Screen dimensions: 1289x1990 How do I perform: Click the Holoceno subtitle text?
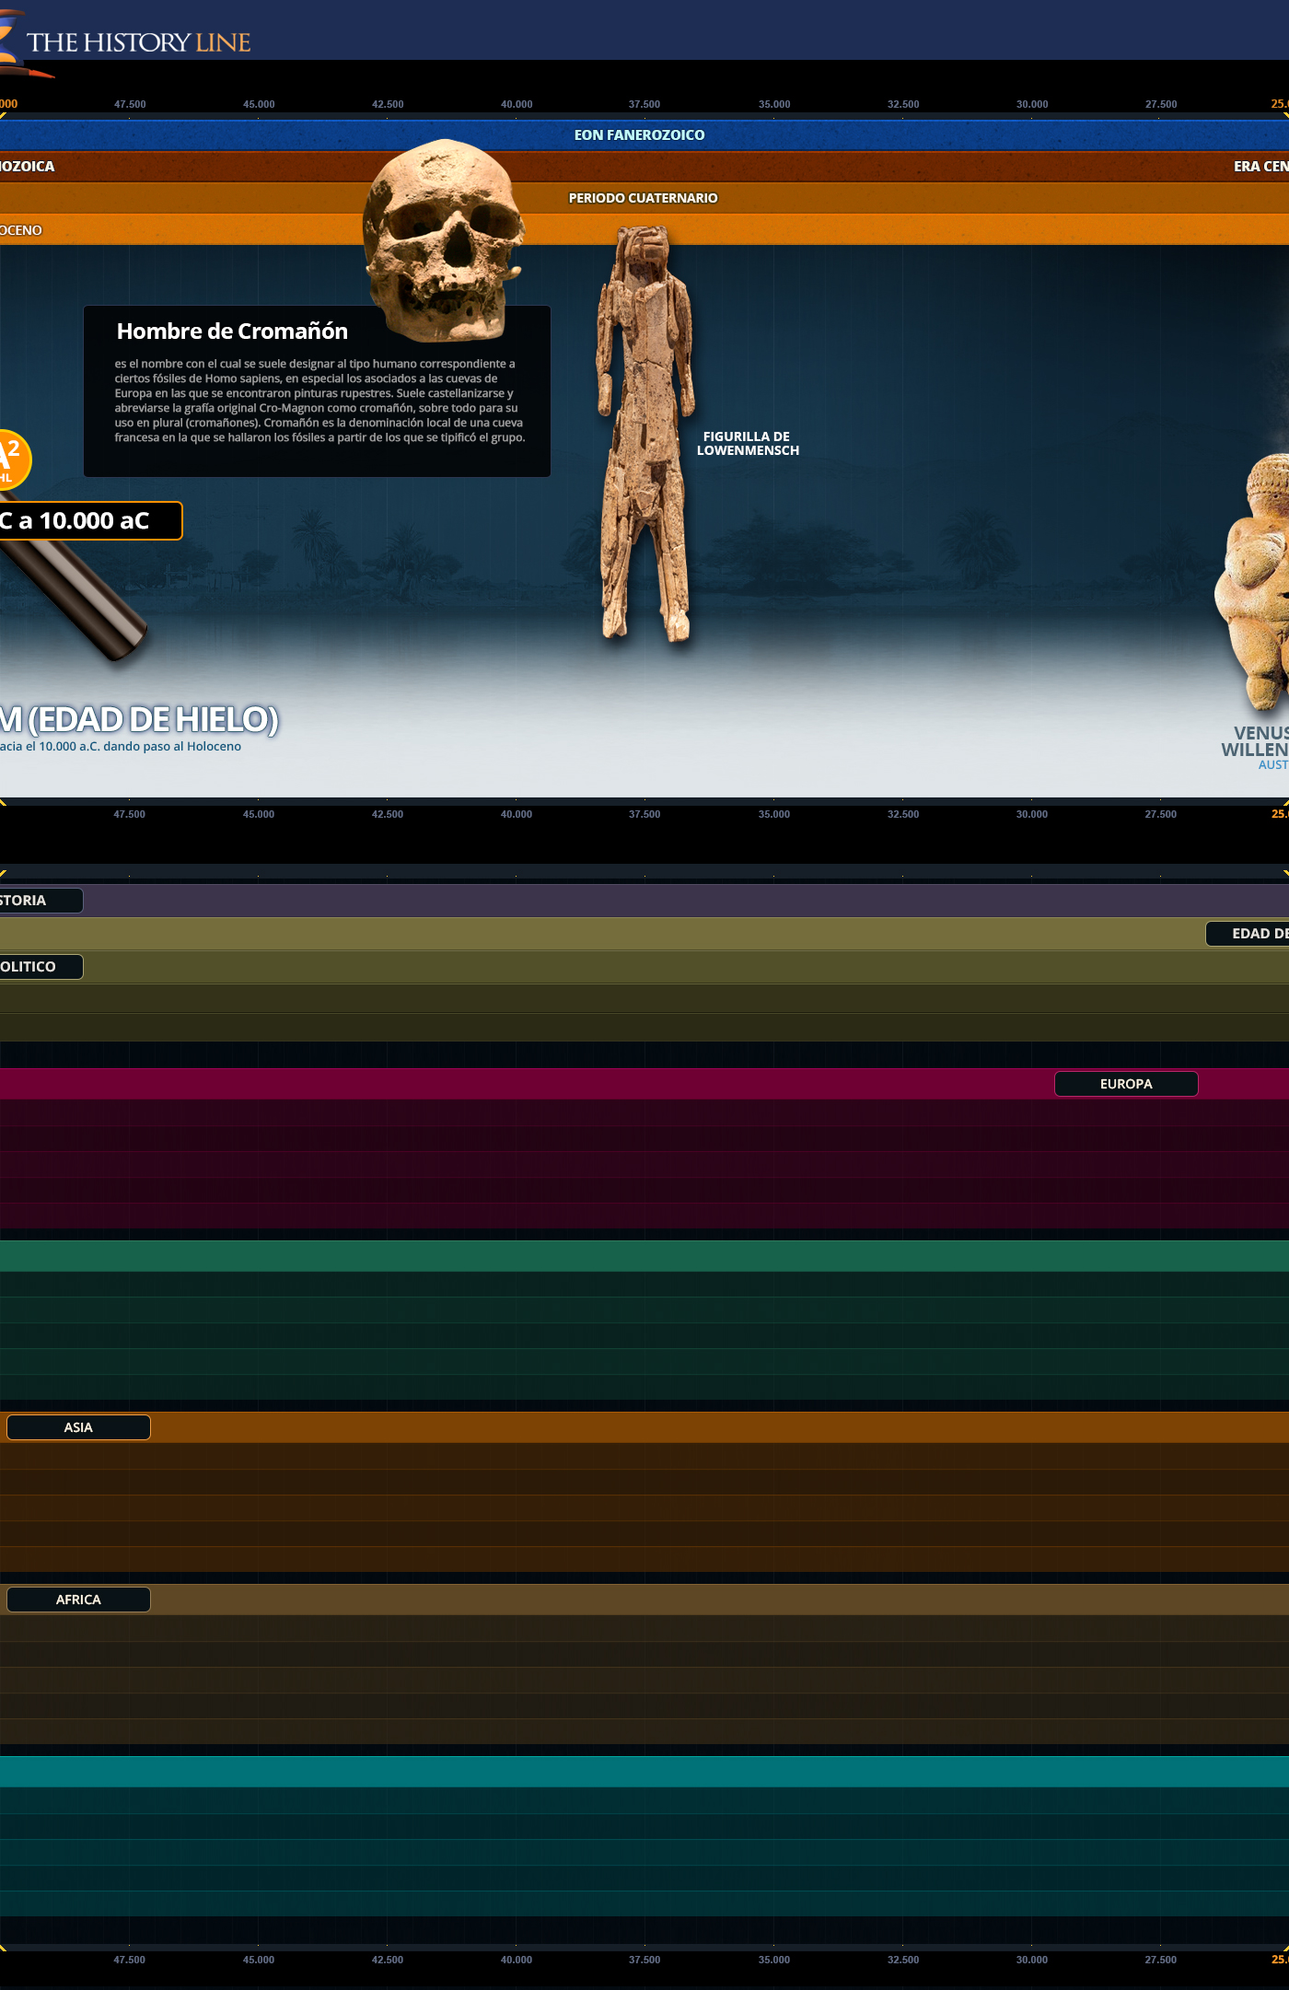pyautogui.click(x=121, y=747)
